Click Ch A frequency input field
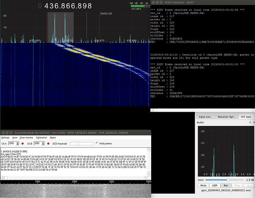255x198 pixels. coord(12,143)
